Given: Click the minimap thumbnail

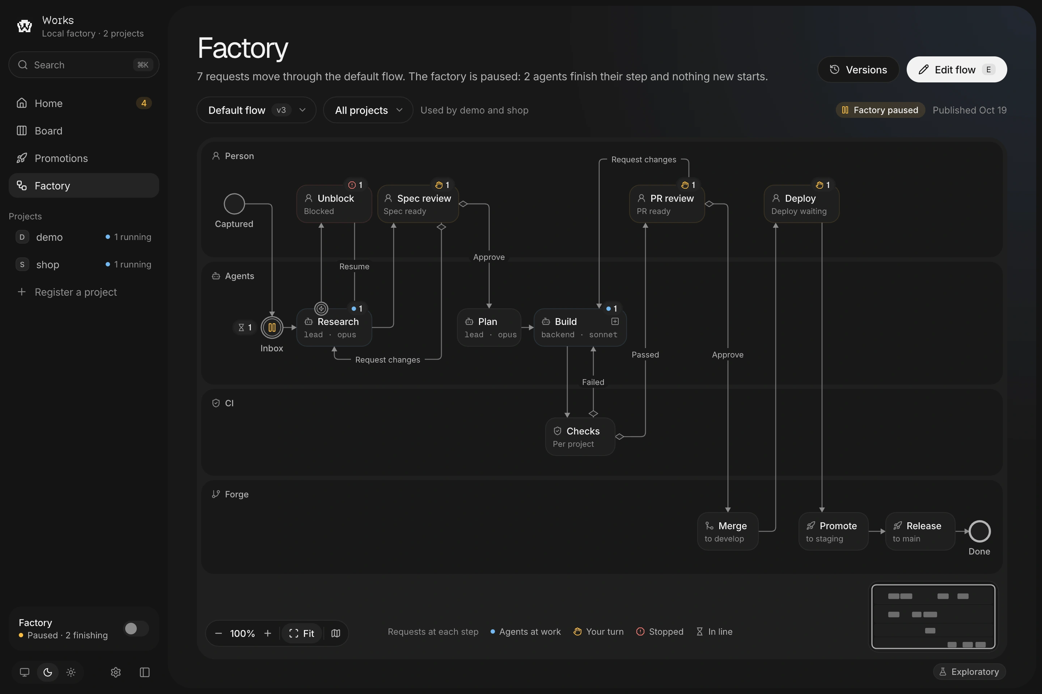Looking at the screenshot, I should coord(933,617).
